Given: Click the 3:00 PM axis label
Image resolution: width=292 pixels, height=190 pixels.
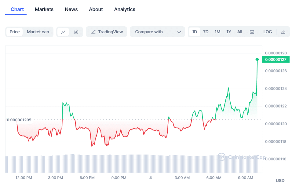Looking at the screenshot, I should coord(56,178).
